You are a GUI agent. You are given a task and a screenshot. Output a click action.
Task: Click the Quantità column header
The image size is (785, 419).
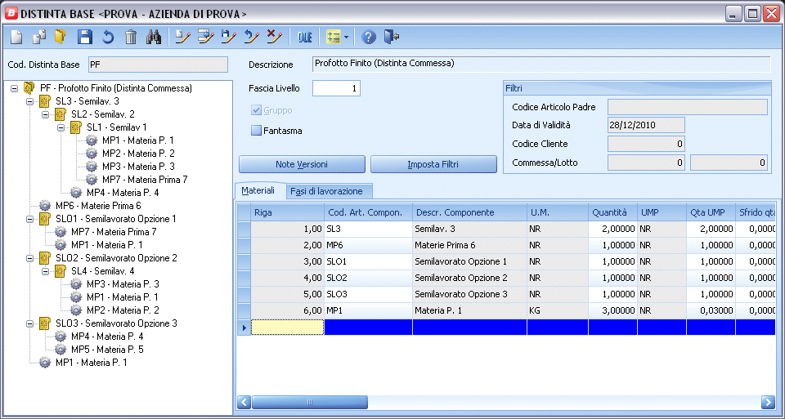tap(612, 212)
